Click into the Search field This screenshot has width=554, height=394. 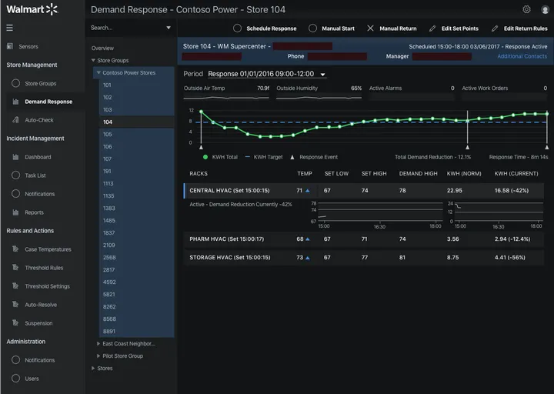click(x=126, y=28)
